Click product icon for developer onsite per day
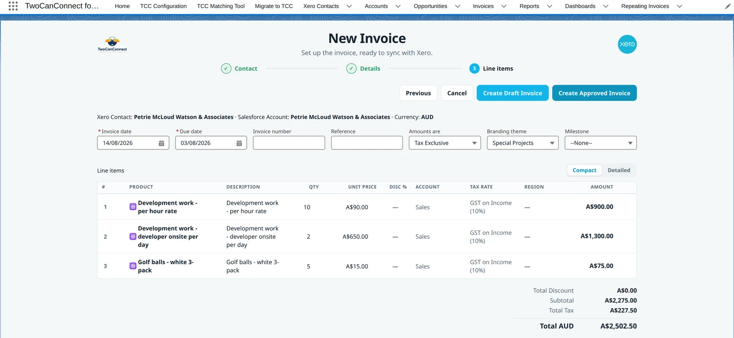 tap(133, 237)
